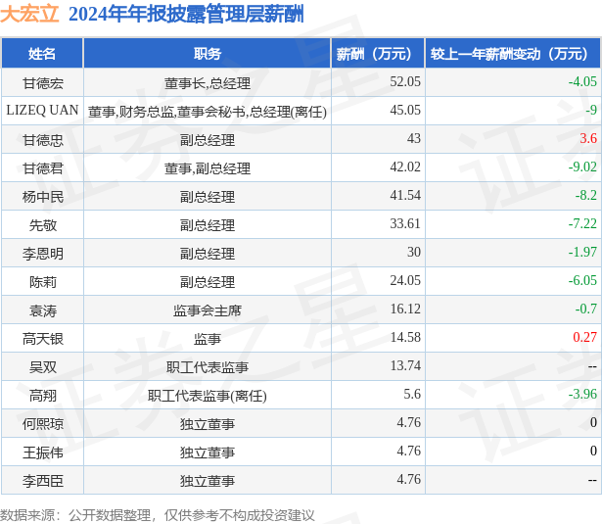
Task: Select the red change value 0.27
Action: coord(584,337)
